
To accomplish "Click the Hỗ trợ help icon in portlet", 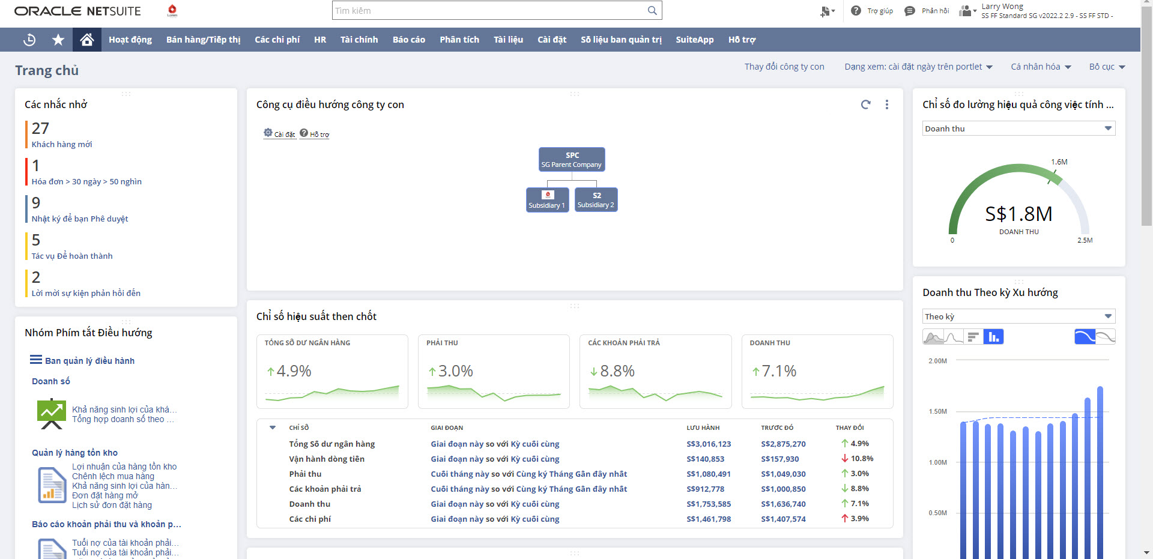I will (304, 133).
